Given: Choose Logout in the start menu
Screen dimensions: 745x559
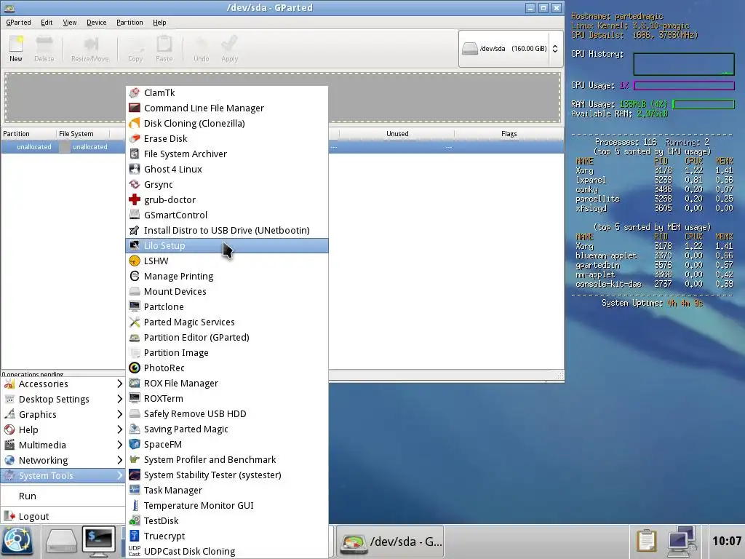Looking at the screenshot, I should (63, 517).
